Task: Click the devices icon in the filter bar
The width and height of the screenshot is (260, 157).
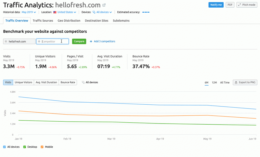Action: pyautogui.click(x=94, y=12)
